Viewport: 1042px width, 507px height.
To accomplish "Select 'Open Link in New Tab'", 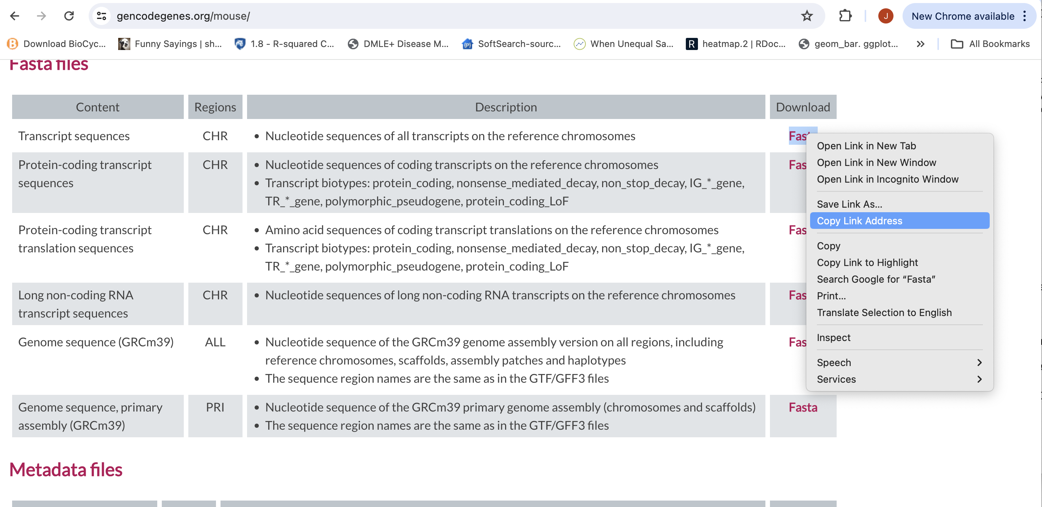I will 867,146.
